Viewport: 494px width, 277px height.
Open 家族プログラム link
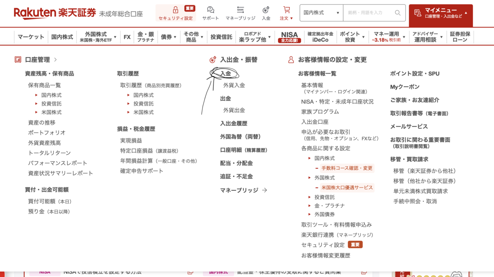tap(320, 112)
